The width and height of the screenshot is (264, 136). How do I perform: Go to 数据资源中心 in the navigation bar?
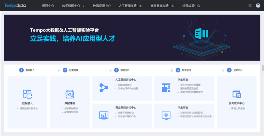(x=102, y=6)
